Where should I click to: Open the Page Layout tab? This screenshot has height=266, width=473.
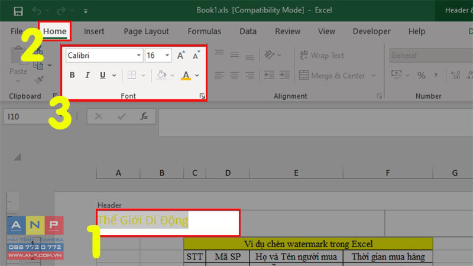pos(146,31)
